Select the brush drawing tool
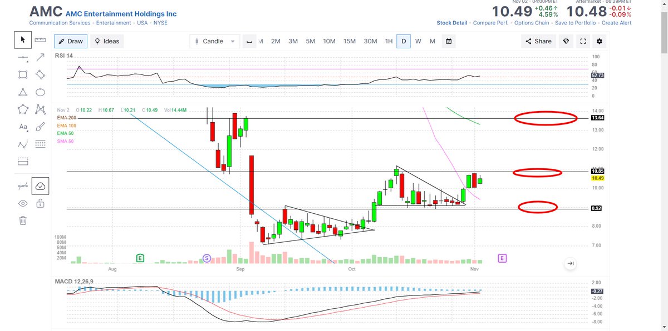The image size is (668, 331). (40, 127)
